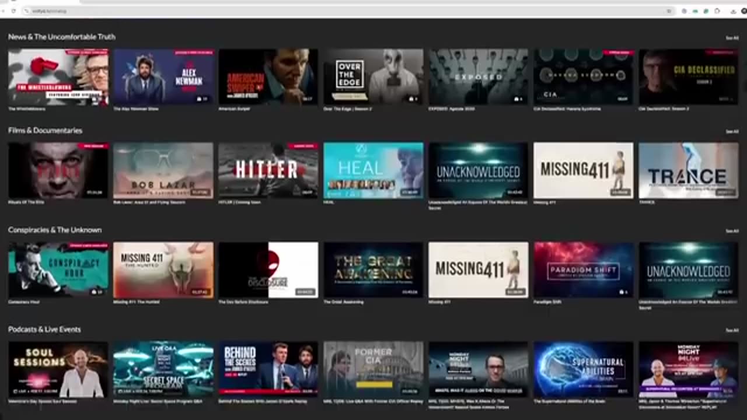The width and height of the screenshot is (747, 420).
Task: Open Supernatural Abilities of the Brain thumbnail
Action: click(x=584, y=369)
